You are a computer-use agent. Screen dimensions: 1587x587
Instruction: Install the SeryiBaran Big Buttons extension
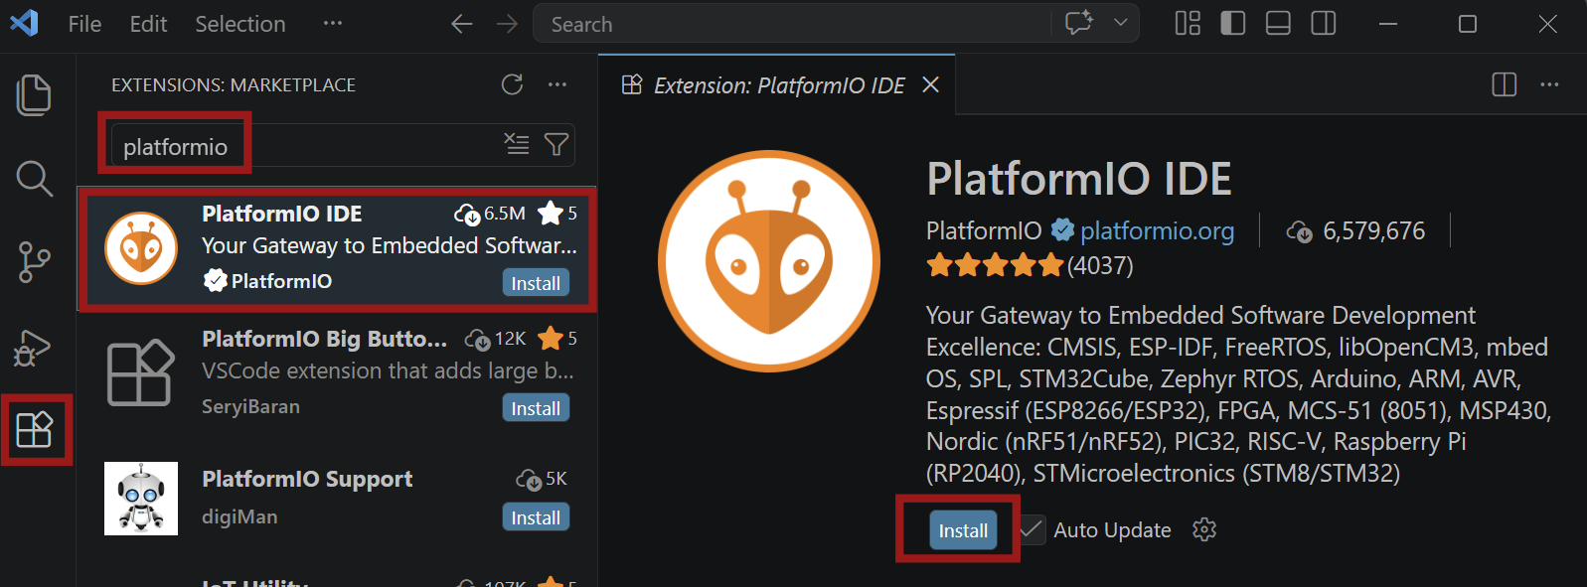point(536,408)
